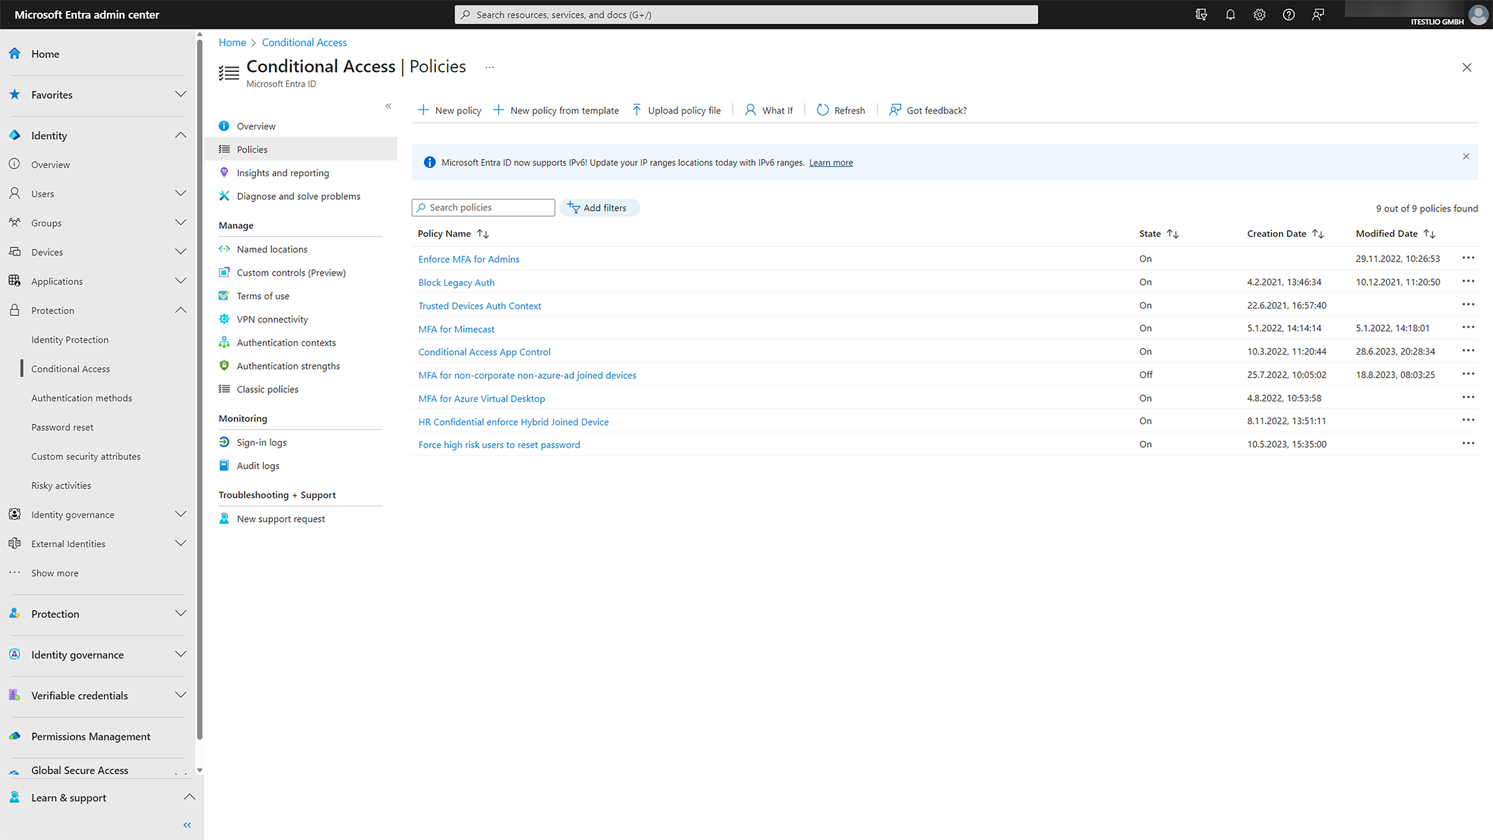Open Authentication methods in sidebar
This screenshot has height=840, width=1493.
click(x=82, y=398)
